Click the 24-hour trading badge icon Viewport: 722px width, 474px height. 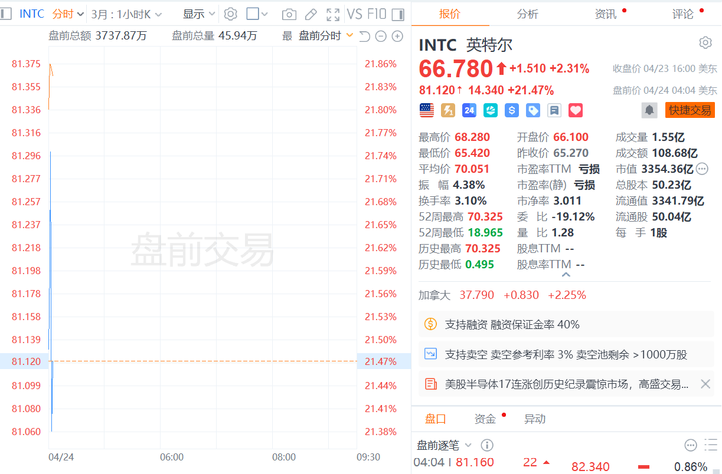[x=469, y=110]
